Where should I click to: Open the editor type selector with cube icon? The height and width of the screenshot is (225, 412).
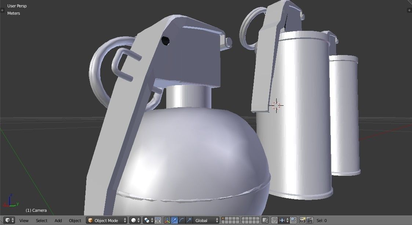(x=10, y=220)
